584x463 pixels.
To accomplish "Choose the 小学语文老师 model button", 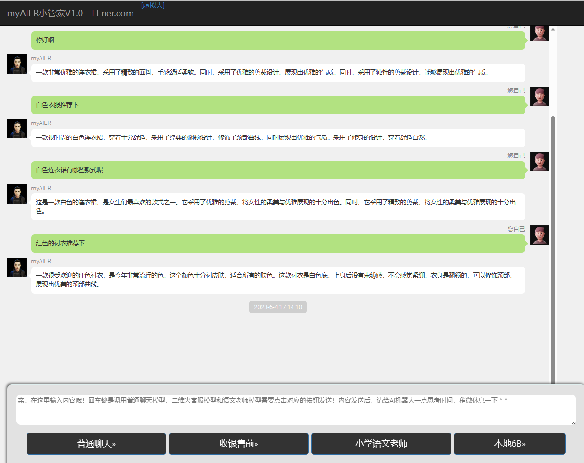I will (381, 444).
